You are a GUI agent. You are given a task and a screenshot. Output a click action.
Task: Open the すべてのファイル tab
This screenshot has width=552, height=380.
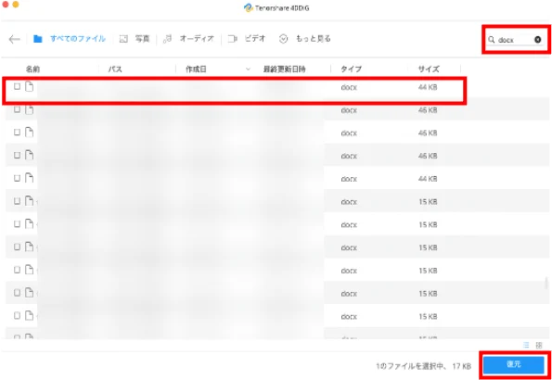pyautogui.click(x=70, y=39)
